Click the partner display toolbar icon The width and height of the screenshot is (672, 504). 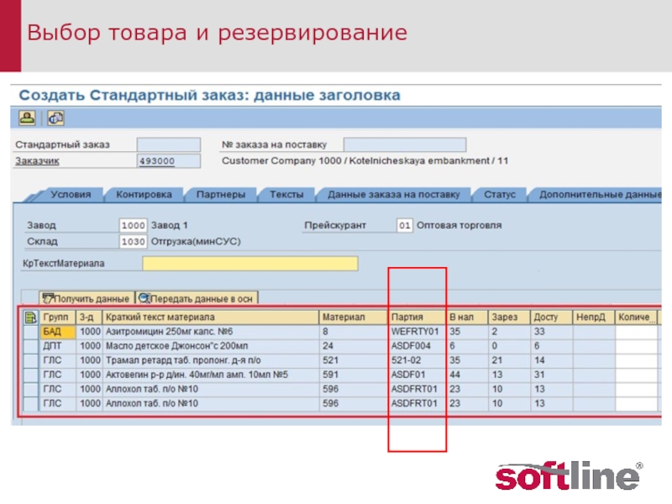(27, 118)
